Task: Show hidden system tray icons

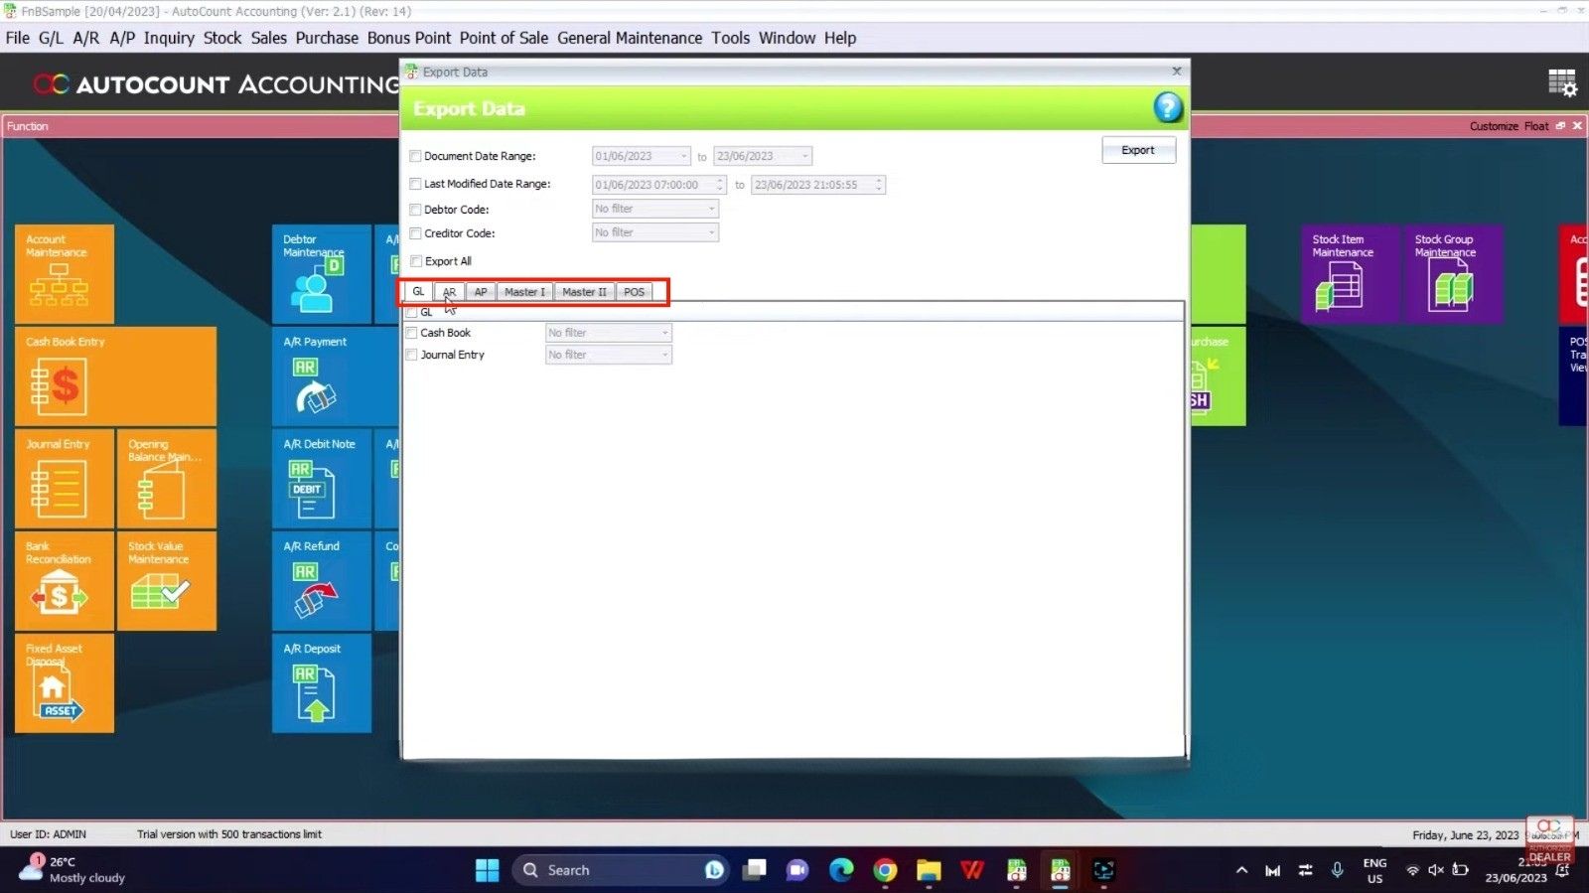Action: 1241,870
